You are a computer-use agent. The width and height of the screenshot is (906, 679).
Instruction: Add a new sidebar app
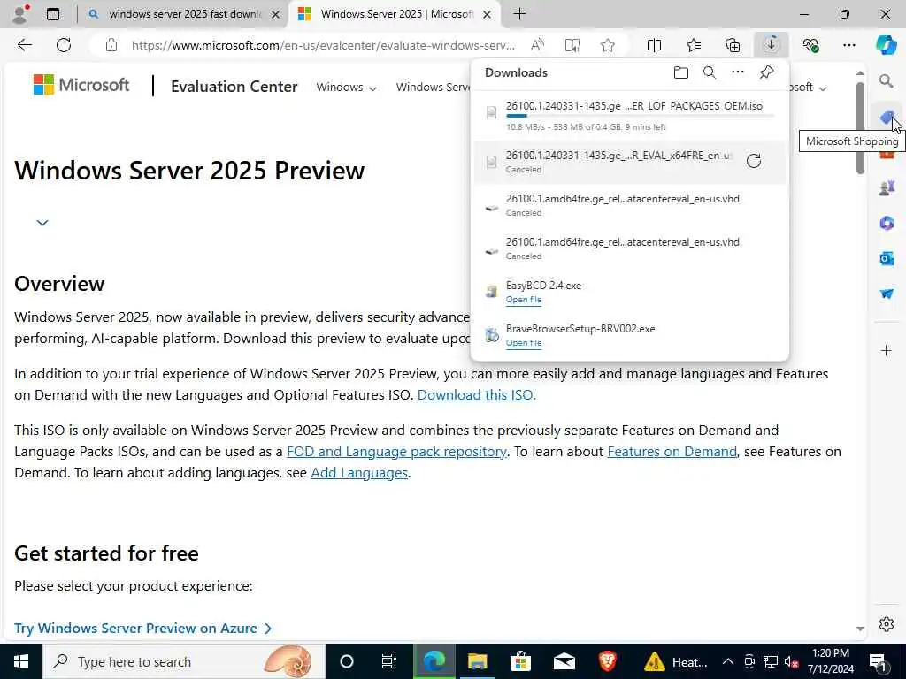point(887,350)
